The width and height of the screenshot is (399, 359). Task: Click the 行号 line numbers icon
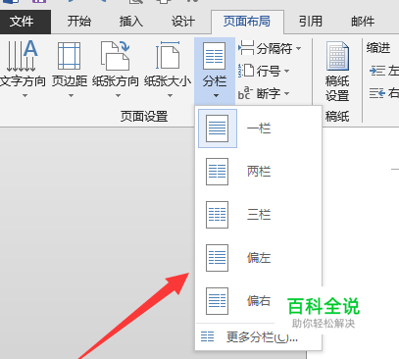[246, 71]
